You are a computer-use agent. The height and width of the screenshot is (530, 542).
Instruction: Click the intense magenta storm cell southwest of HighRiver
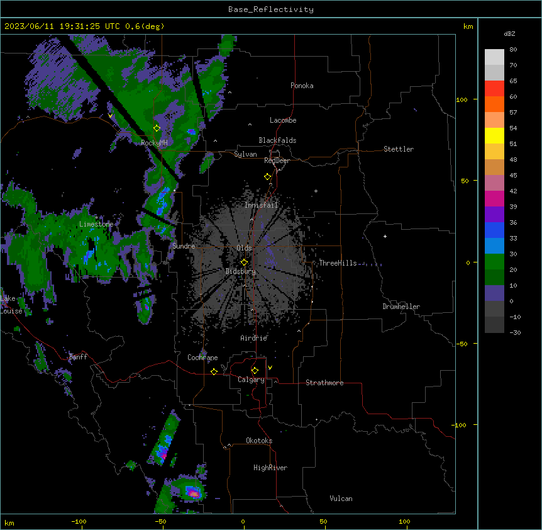pyautogui.click(x=193, y=493)
